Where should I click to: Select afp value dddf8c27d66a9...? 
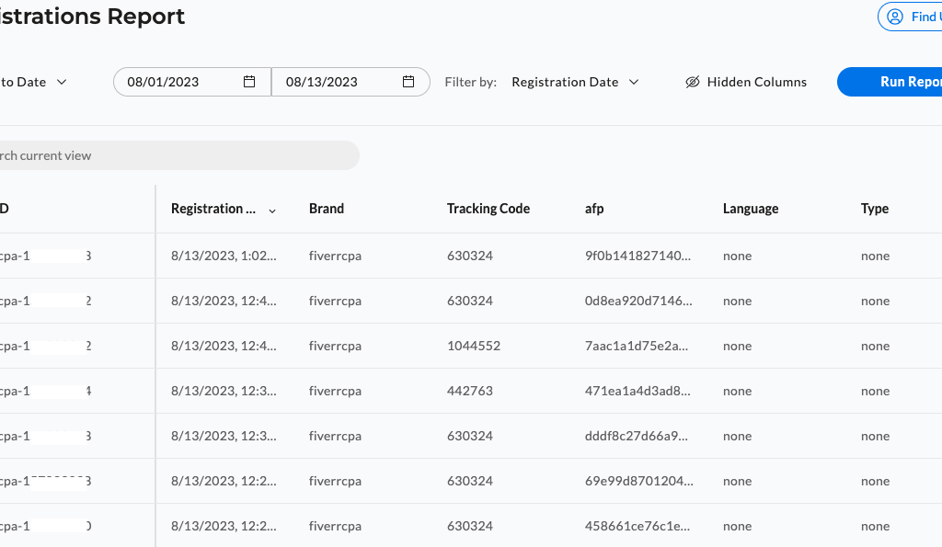coord(637,436)
